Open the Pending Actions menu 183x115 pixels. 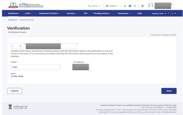pos(102,13)
